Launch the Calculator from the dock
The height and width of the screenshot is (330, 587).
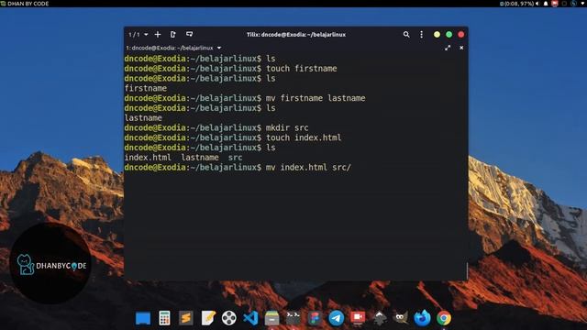point(164,318)
